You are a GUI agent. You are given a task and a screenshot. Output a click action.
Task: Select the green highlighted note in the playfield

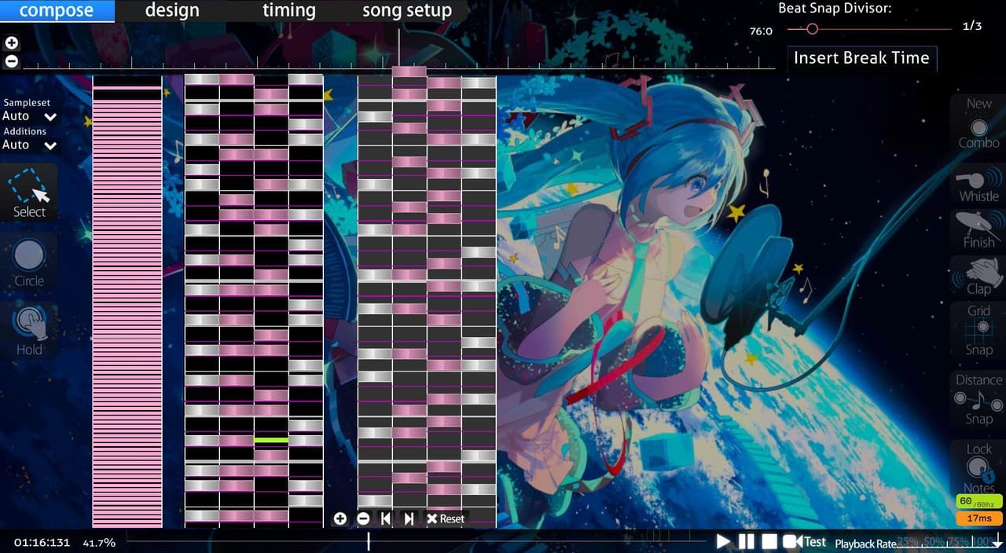[271, 441]
